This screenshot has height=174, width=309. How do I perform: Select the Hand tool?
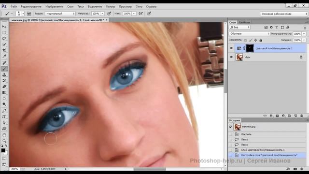click(x=4, y=135)
